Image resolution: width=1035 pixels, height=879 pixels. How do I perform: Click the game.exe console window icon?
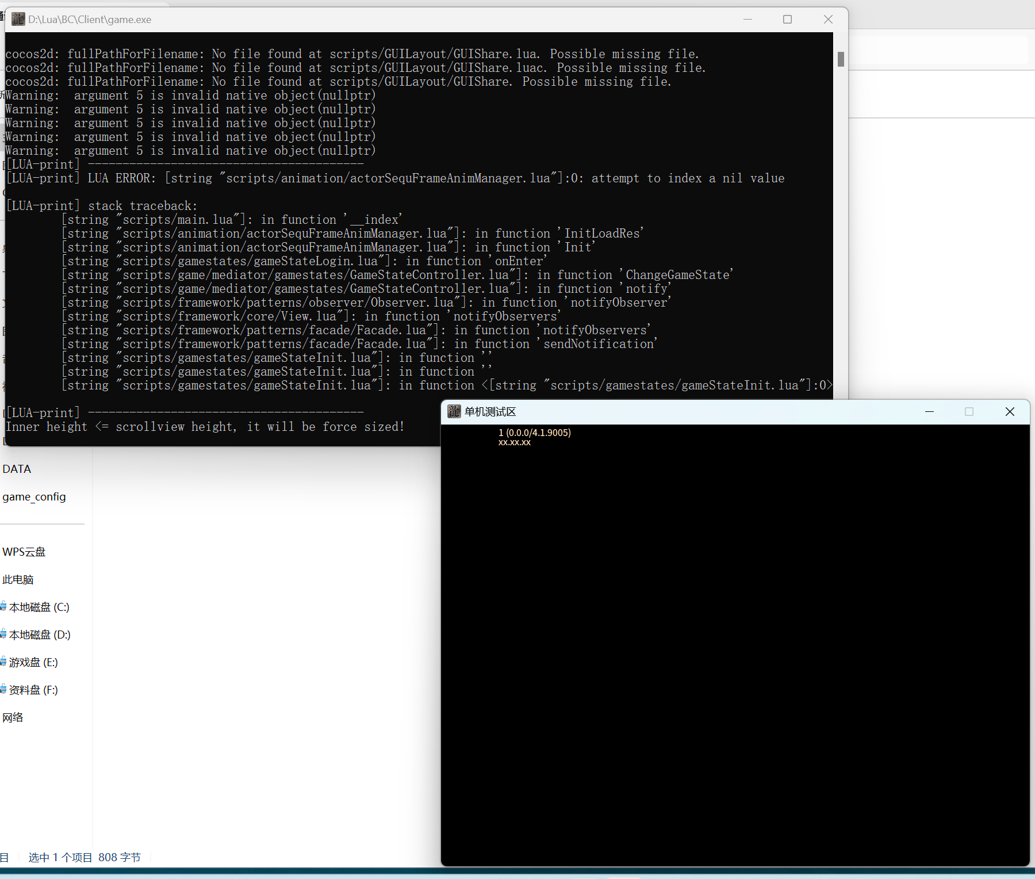point(18,19)
